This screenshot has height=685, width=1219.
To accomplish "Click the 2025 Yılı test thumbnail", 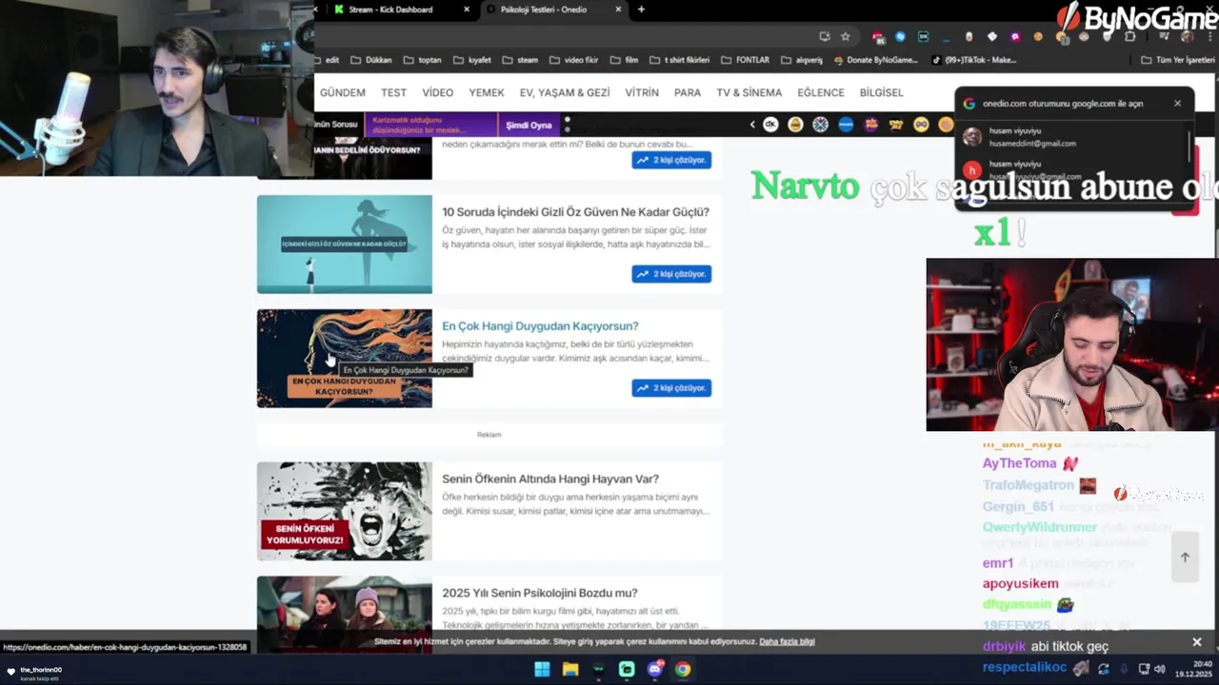I will pyautogui.click(x=345, y=614).
